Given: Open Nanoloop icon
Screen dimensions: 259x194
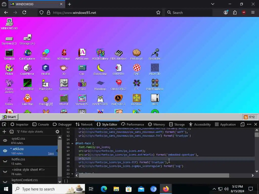Looking at the screenshot, I should (100, 85).
